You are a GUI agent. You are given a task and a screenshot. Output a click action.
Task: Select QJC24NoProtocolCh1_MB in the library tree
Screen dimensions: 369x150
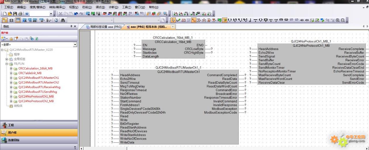pyautogui.click(x=36, y=97)
